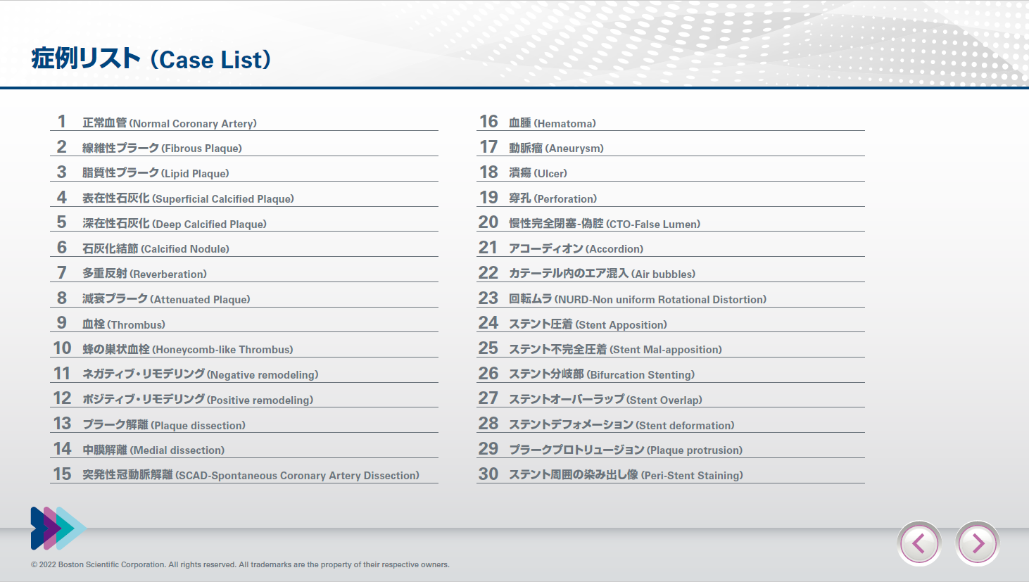This screenshot has height=582, width=1029.
Task: Select case 17 Aneurysm
Action: click(x=556, y=148)
